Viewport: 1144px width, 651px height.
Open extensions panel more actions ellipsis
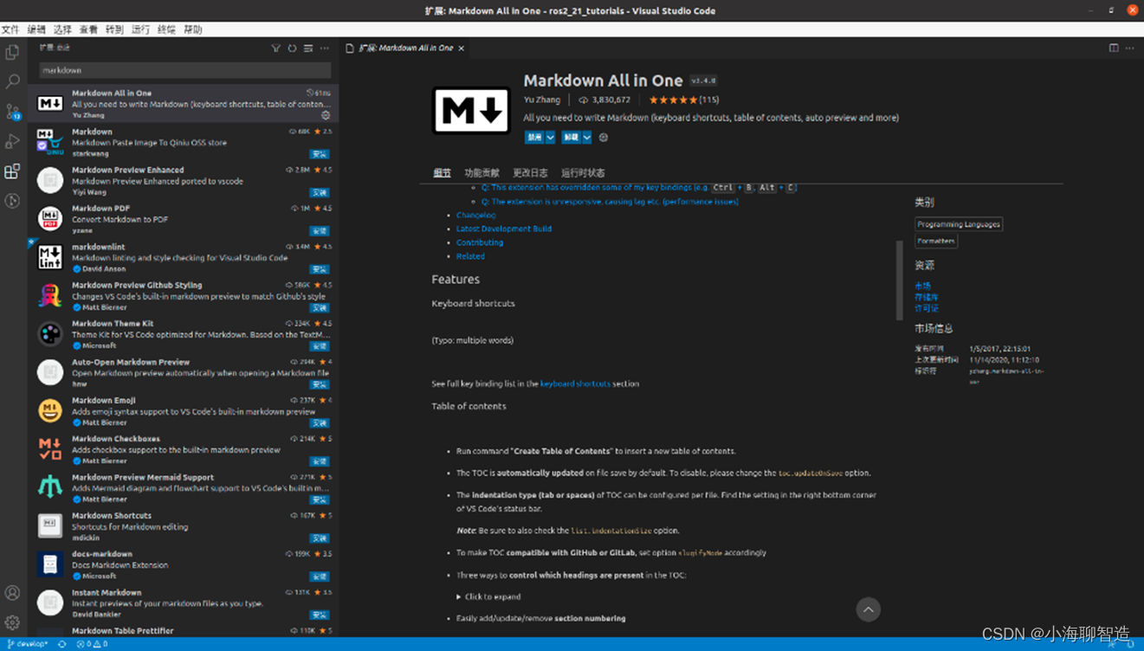tap(325, 48)
